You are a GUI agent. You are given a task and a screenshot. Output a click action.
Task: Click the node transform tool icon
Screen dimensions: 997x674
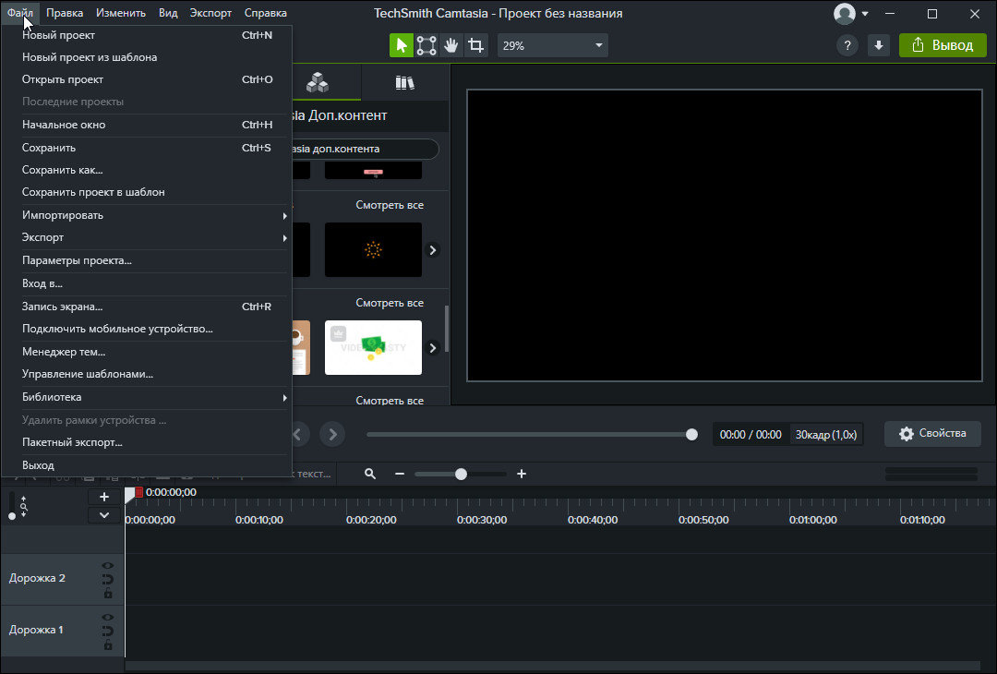pyautogui.click(x=426, y=45)
